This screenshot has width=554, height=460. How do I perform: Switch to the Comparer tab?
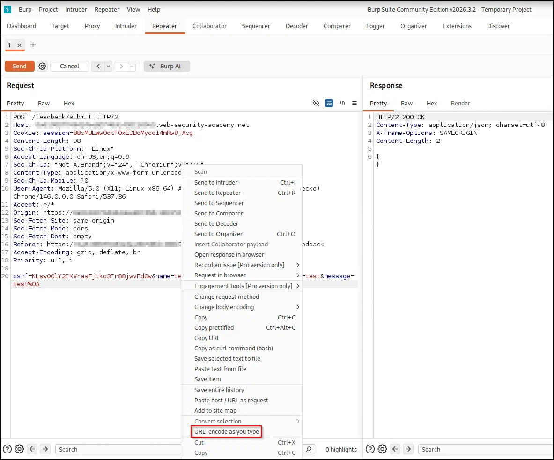[x=337, y=26]
